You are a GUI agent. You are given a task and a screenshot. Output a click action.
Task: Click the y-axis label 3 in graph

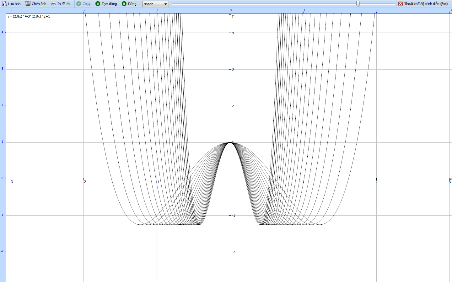pyautogui.click(x=233, y=69)
